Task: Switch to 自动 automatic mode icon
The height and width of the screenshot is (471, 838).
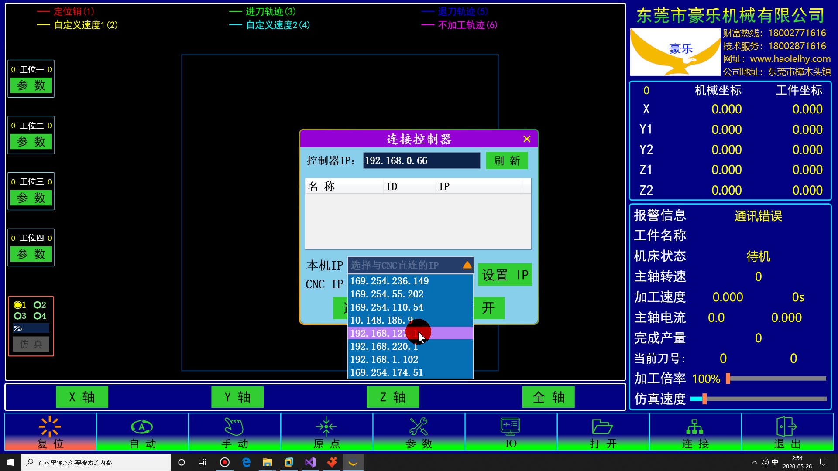Action: coord(142,427)
